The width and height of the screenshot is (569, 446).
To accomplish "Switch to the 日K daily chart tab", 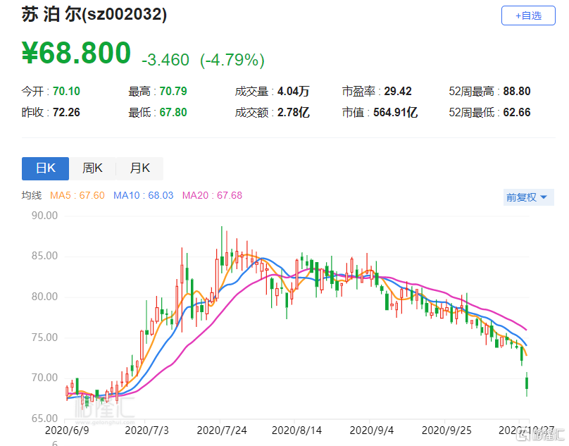I will (x=45, y=168).
